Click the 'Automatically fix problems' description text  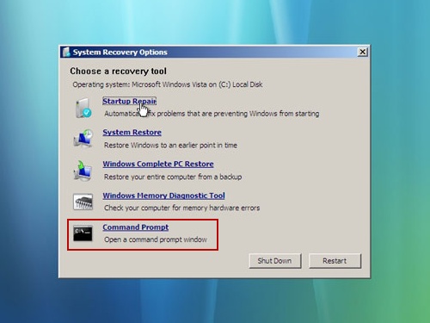[212, 114]
